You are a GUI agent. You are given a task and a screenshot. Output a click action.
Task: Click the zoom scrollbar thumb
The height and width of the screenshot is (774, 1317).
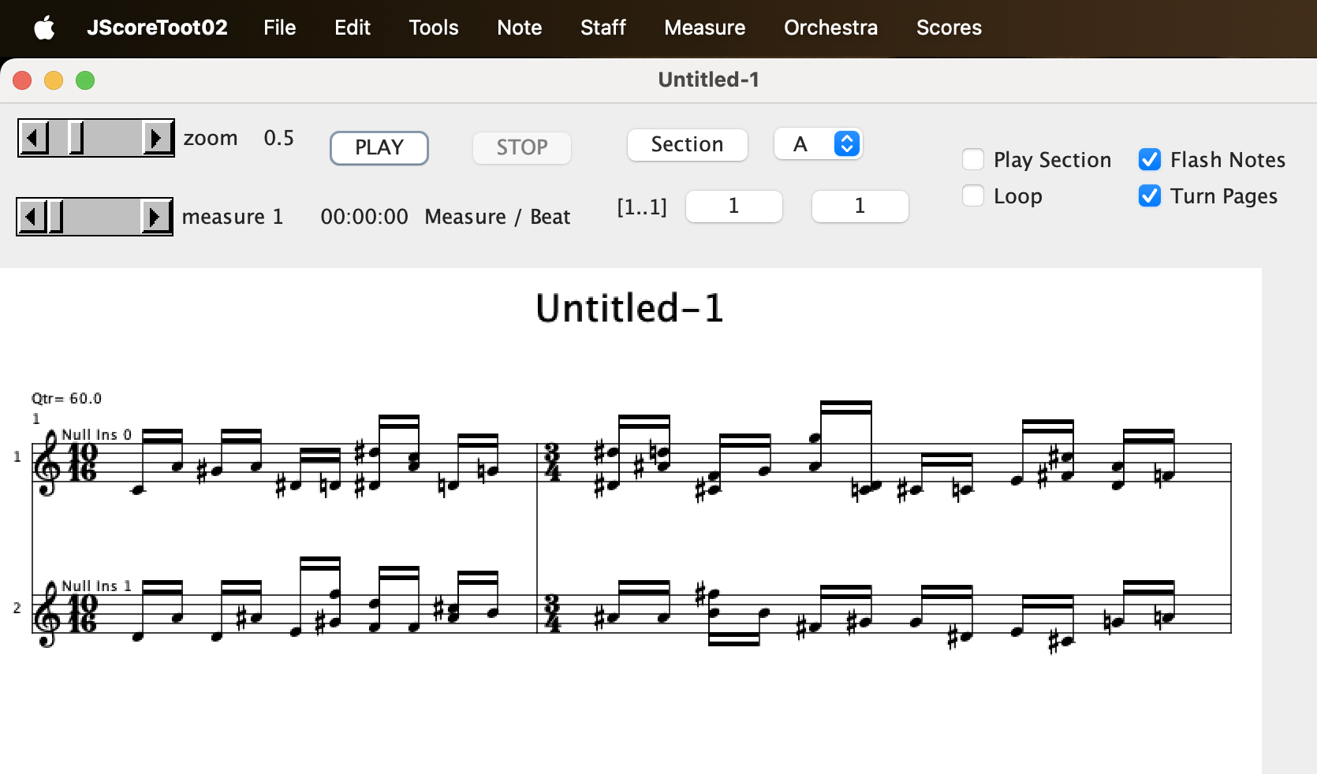click(x=76, y=138)
